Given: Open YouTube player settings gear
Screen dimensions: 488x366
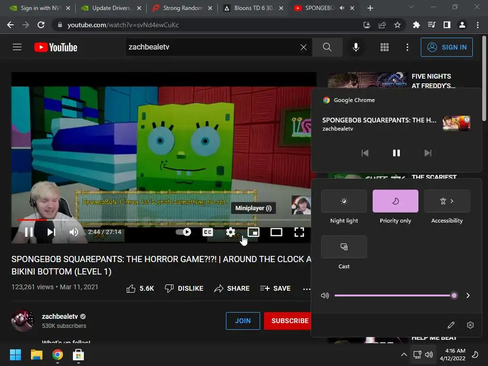Looking at the screenshot, I should (231, 232).
